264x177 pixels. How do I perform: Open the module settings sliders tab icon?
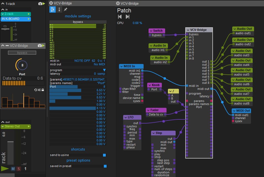click(52, 10)
